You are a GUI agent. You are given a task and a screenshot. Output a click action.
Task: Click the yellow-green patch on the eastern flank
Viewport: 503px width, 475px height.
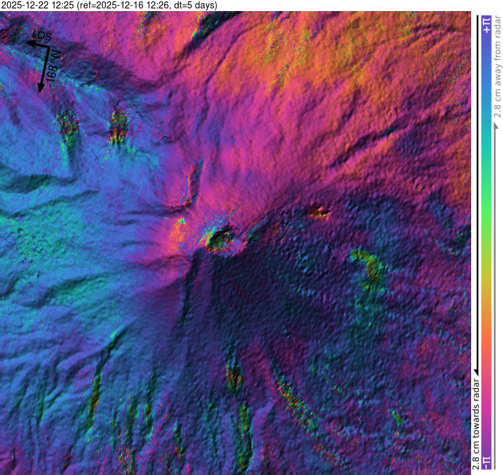point(367,265)
